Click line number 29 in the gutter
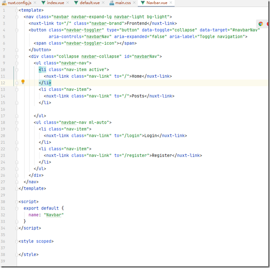 [x=3, y=195]
